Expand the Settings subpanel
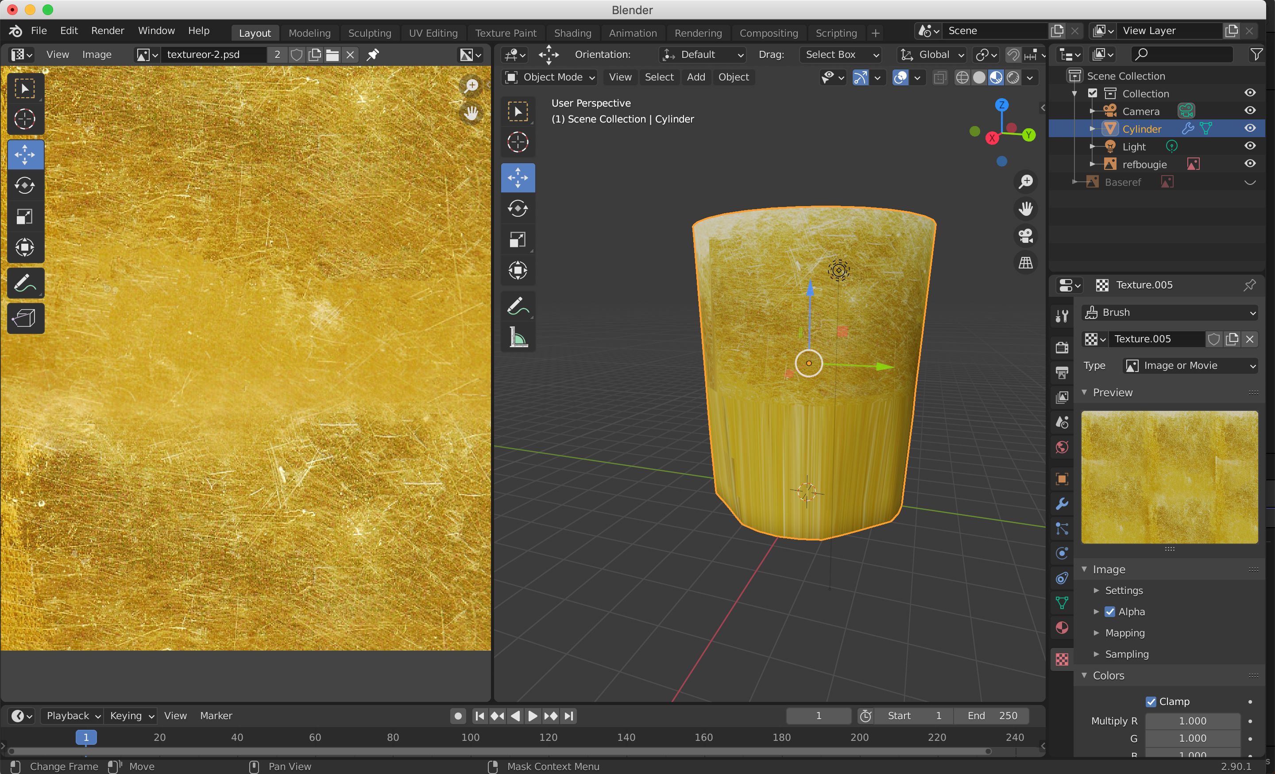The width and height of the screenshot is (1275, 774). pyautogui.click(x=1124, y=590)
